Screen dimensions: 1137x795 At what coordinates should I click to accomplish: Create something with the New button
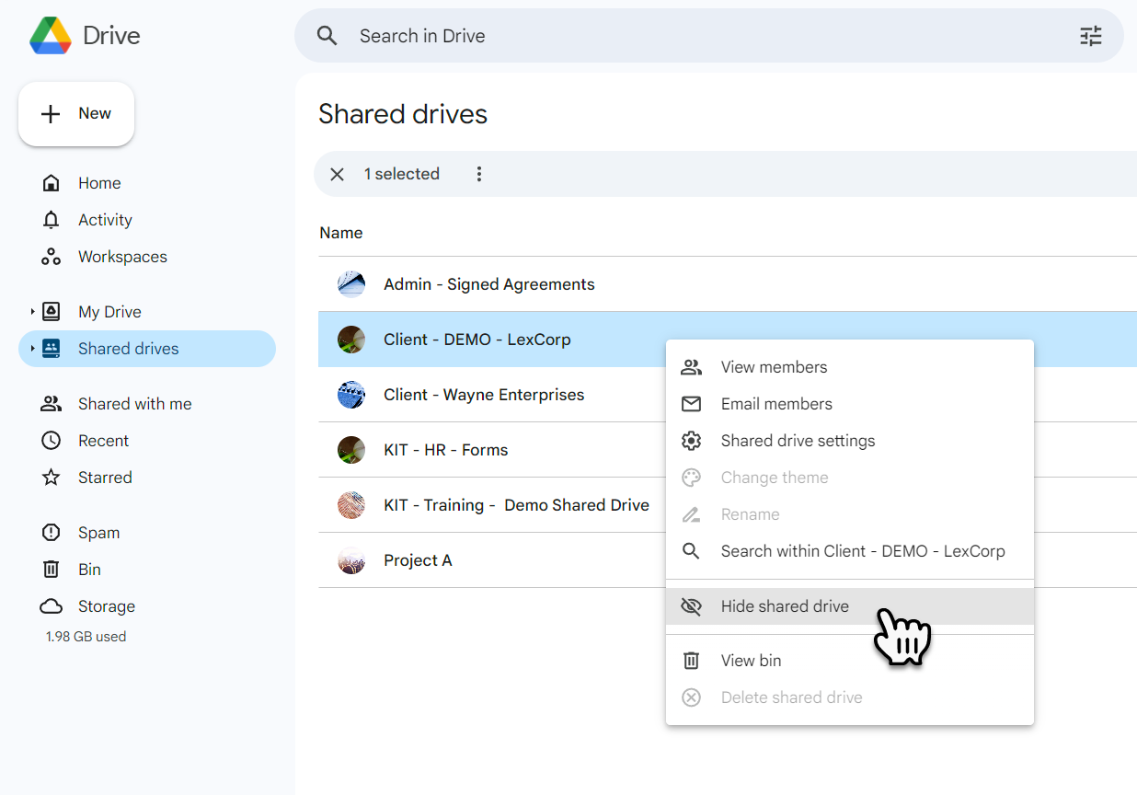[76, 113]
